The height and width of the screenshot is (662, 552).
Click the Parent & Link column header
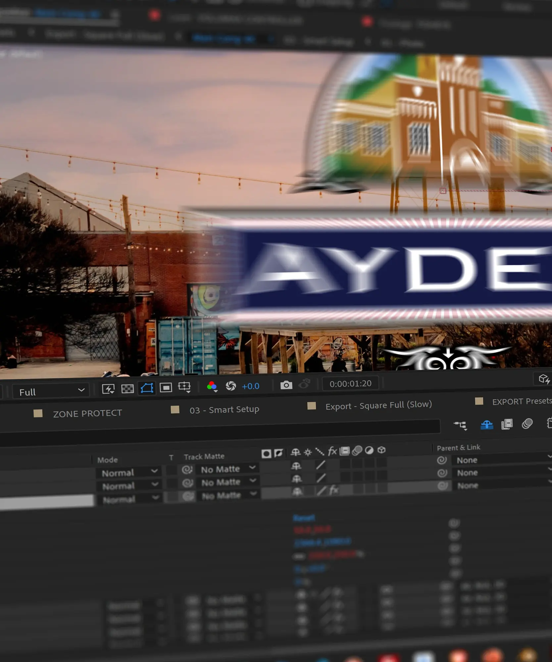coord(458,448)
